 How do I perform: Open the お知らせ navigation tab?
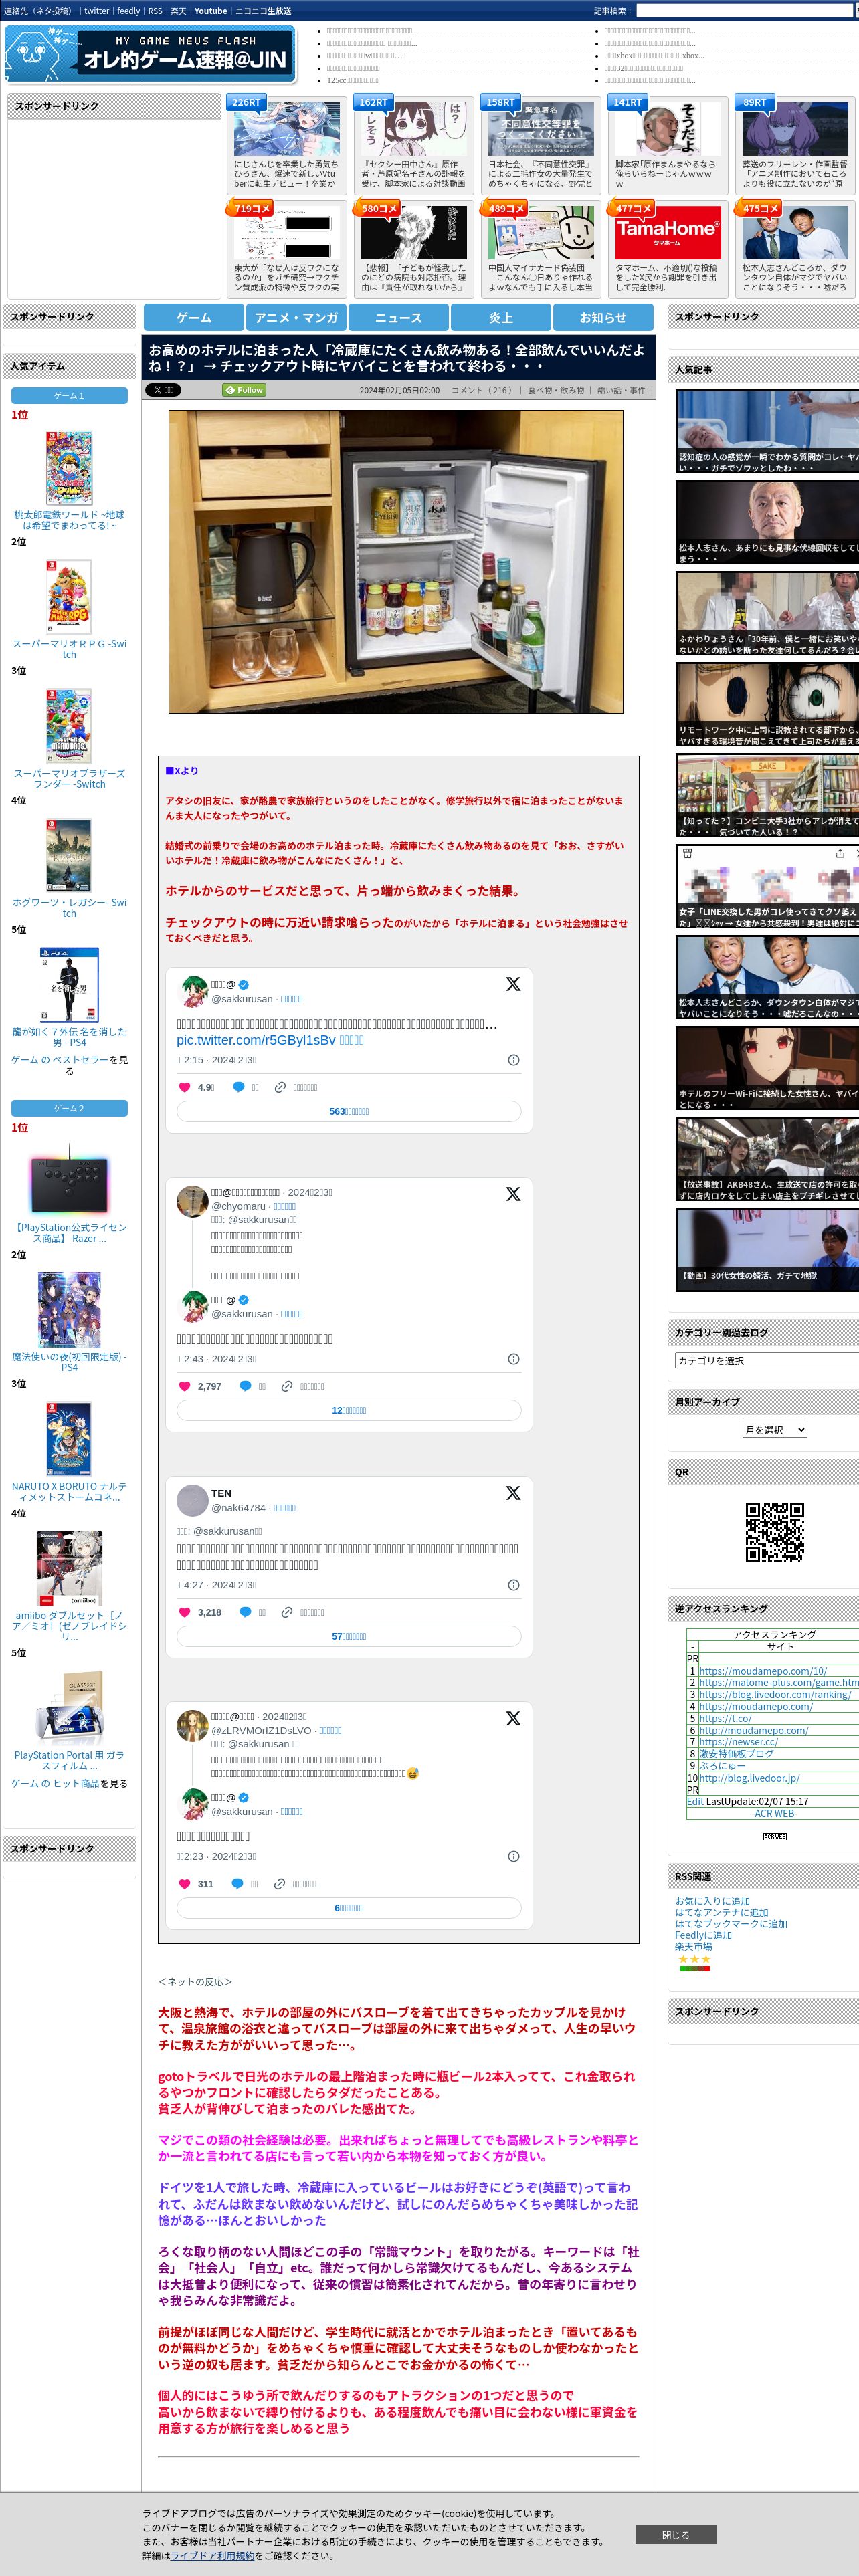[x=603, y=317]
